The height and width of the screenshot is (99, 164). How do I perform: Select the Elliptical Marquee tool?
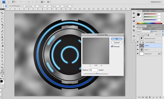tap(2, 16)
